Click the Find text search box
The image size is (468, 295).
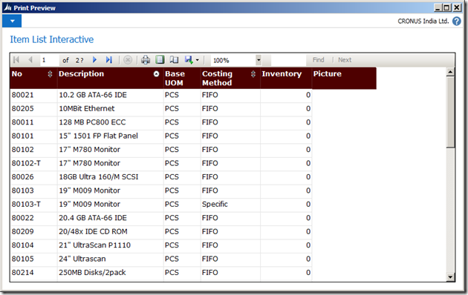click(x=289, y=60)
